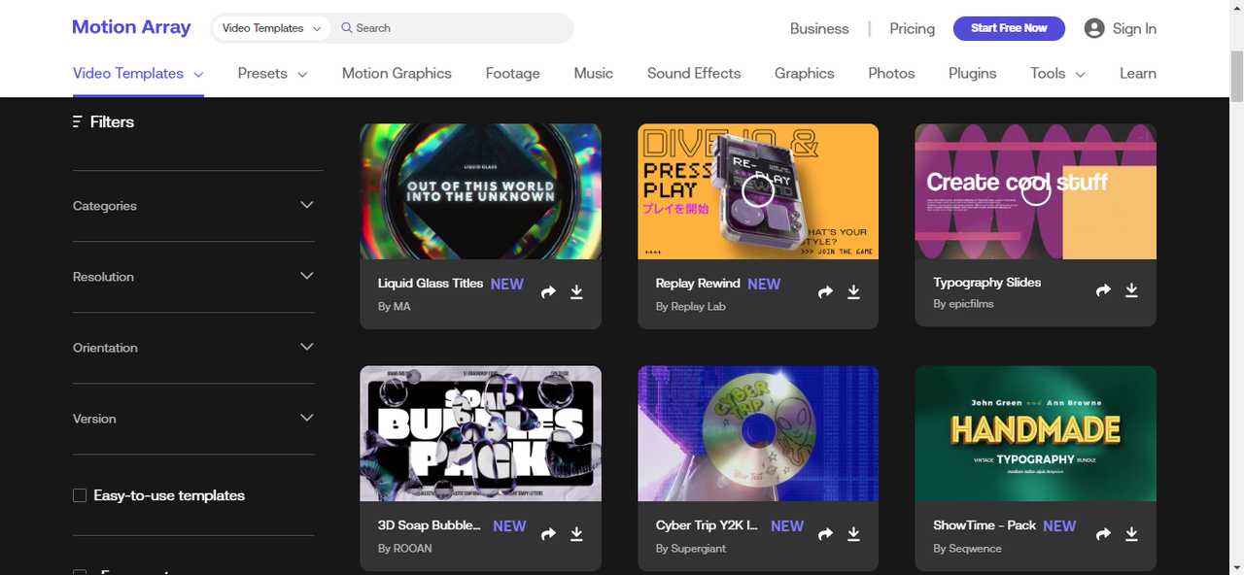This screenshot has height=575, width=1244.
Task: Open the Typography Slides thumbnail
Action: 1036,191
